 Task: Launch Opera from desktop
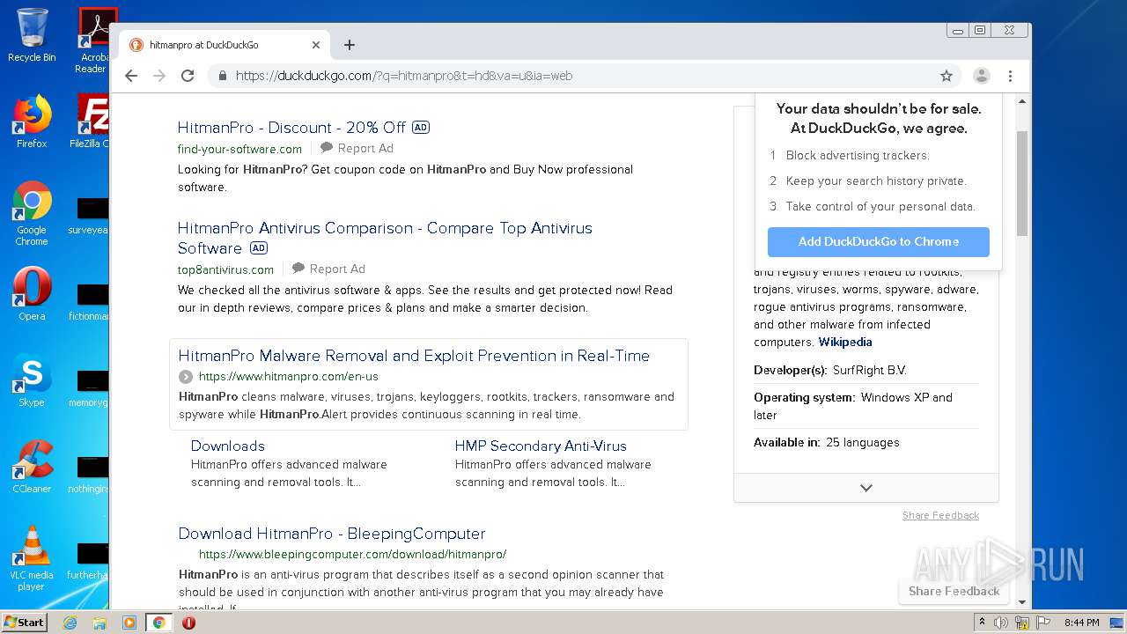coord(32,294)
